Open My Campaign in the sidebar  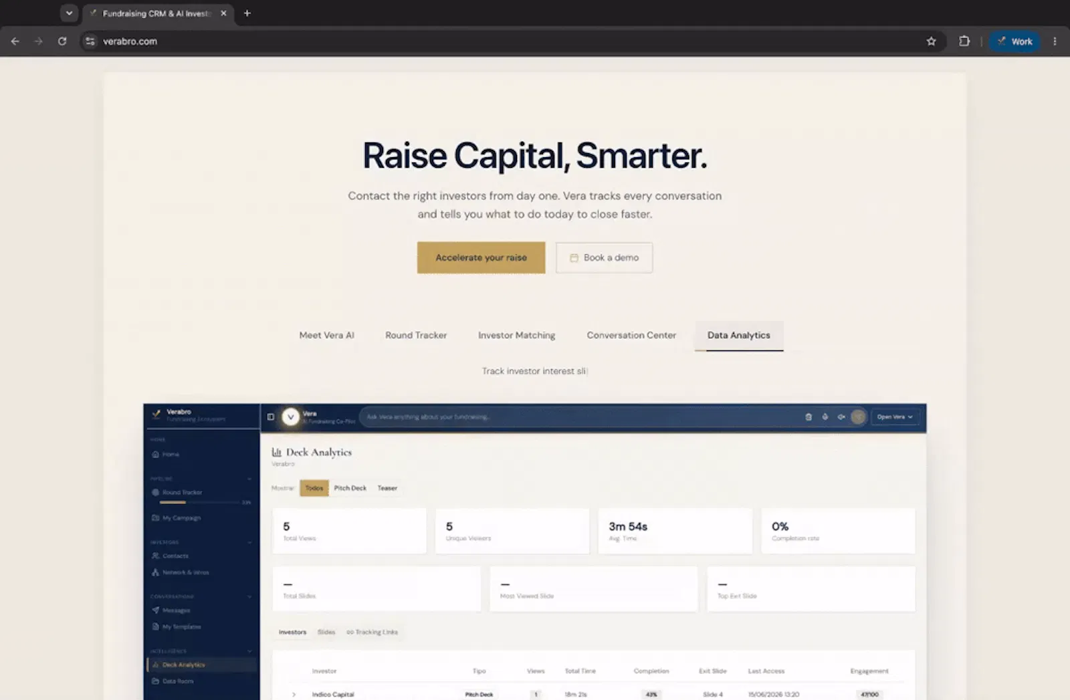click(x=177, y=517)
